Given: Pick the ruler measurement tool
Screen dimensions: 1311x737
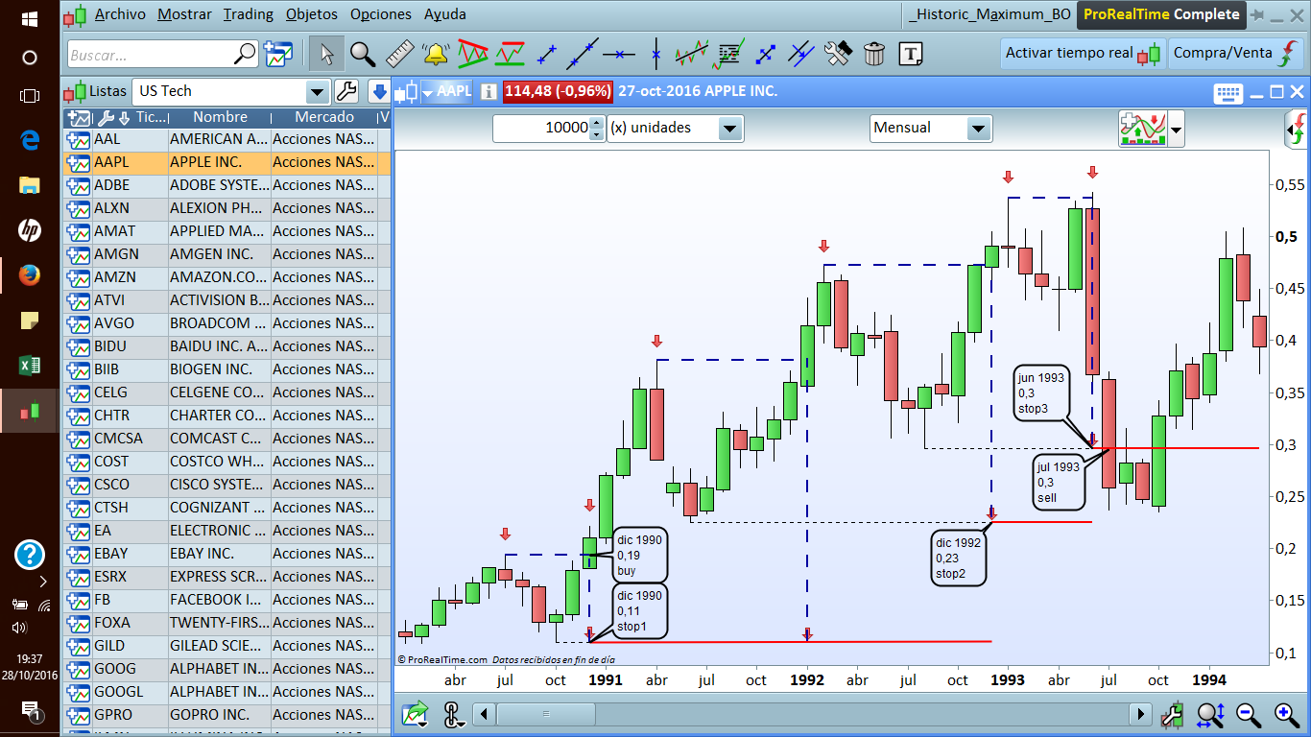Looking at the screenshot, I should [399, 54].
